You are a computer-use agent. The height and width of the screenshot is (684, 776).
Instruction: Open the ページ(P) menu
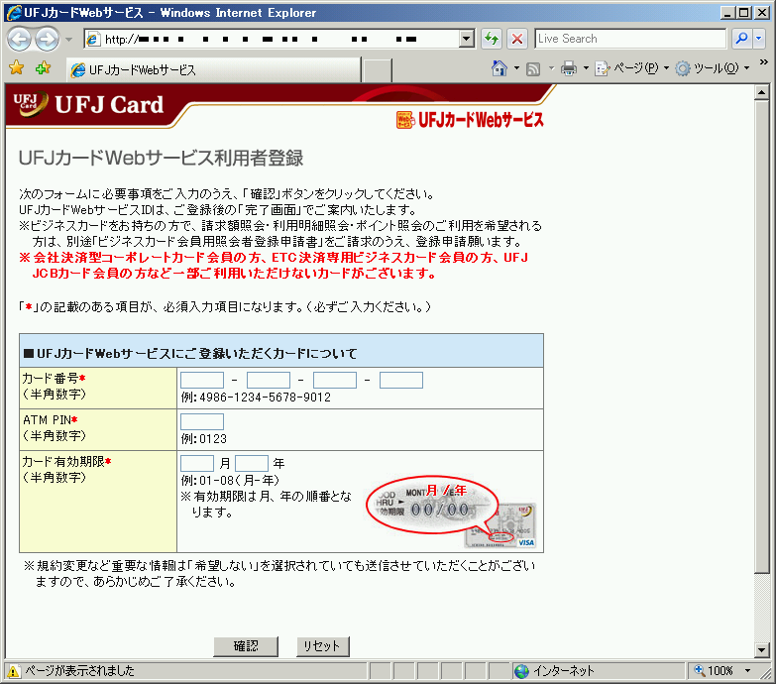(631, 68)
